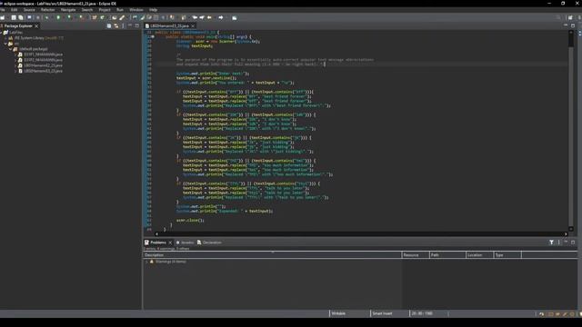Click the Type column header
Screen dimensions: 582x327
(x=507, y=254)
